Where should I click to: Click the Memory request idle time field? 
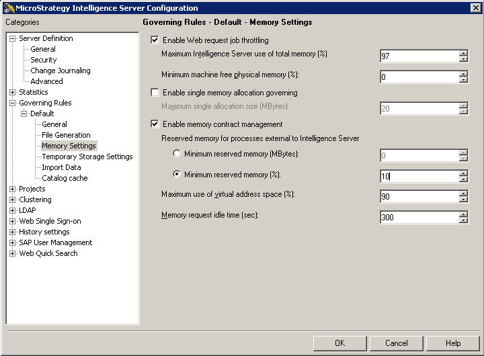[419, 218]
